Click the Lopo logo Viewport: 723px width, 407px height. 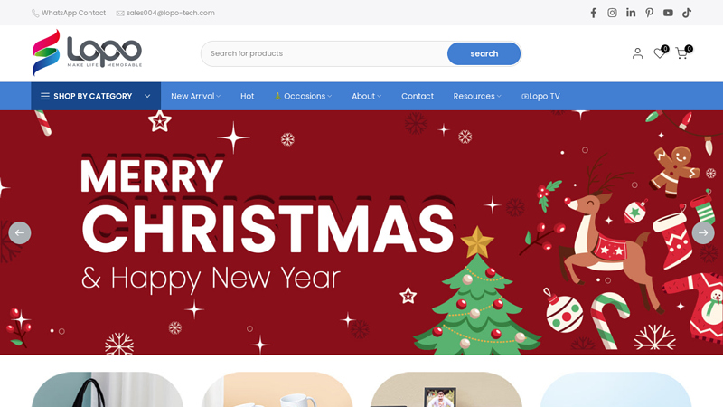[87, 52]
